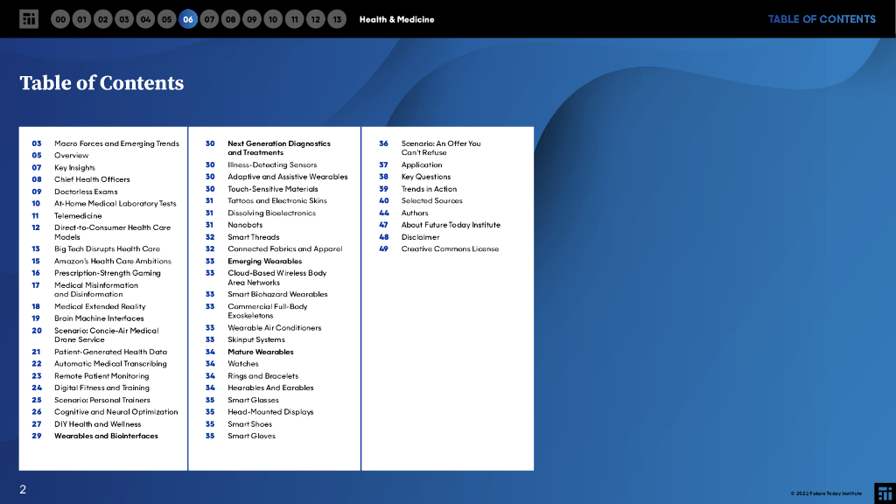This screenshot has height=504, width=896.
Task: Click About Future Today Institute entry
Action: (x=451, y=225)
